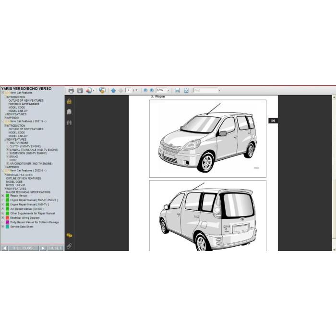Open EXTERIOR APPEARANCE tree entry
This screenshot has height=336, width=336.
pos(24,104)
